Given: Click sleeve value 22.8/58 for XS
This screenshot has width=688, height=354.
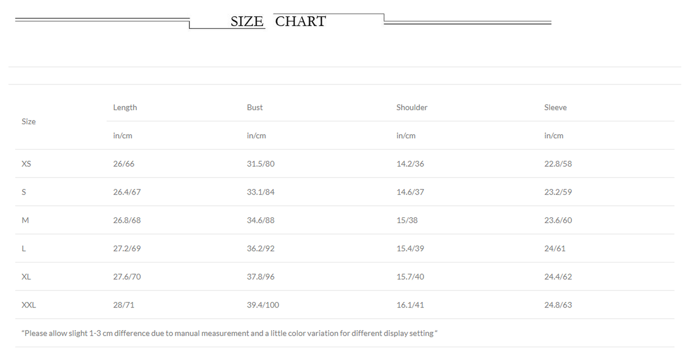Looking at the screenshot, I should click(558, 164).
